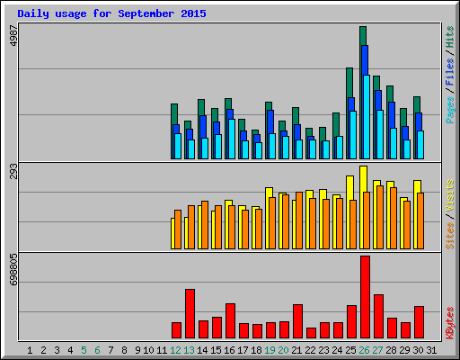The image size is (460, 360).
Task: Click day label 3 on the x-axis
Action: (x=57, y=350)
